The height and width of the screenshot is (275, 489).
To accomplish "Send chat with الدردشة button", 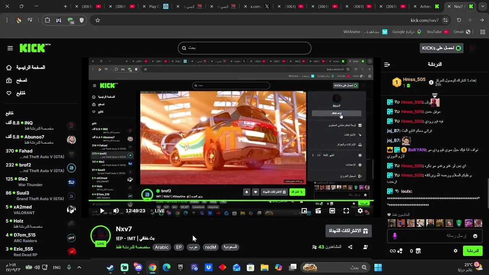I will (x=473, y=251).
